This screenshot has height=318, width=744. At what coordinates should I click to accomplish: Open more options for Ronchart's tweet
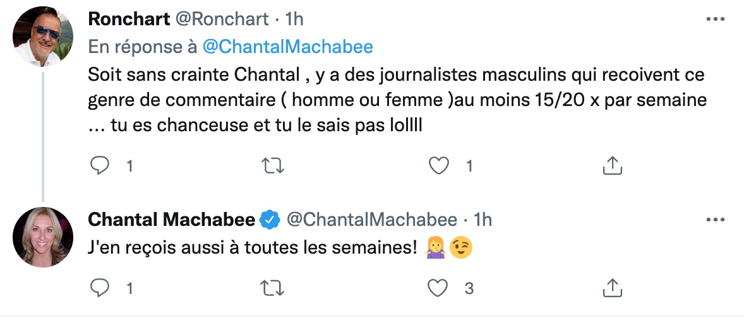[714, 20]
